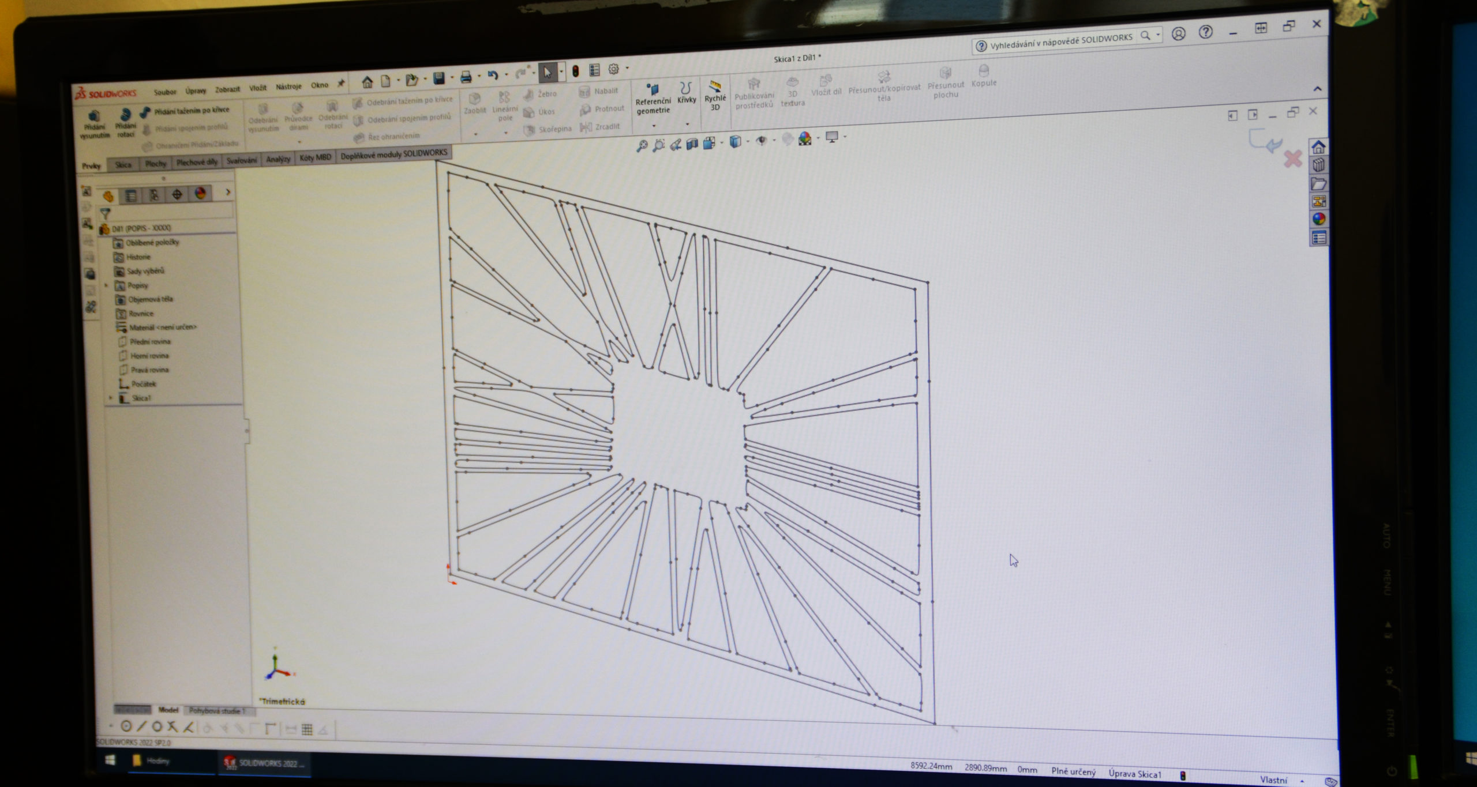
Task: Expand Referenční geometrie dropdown arrow
Action: (654, 125)
